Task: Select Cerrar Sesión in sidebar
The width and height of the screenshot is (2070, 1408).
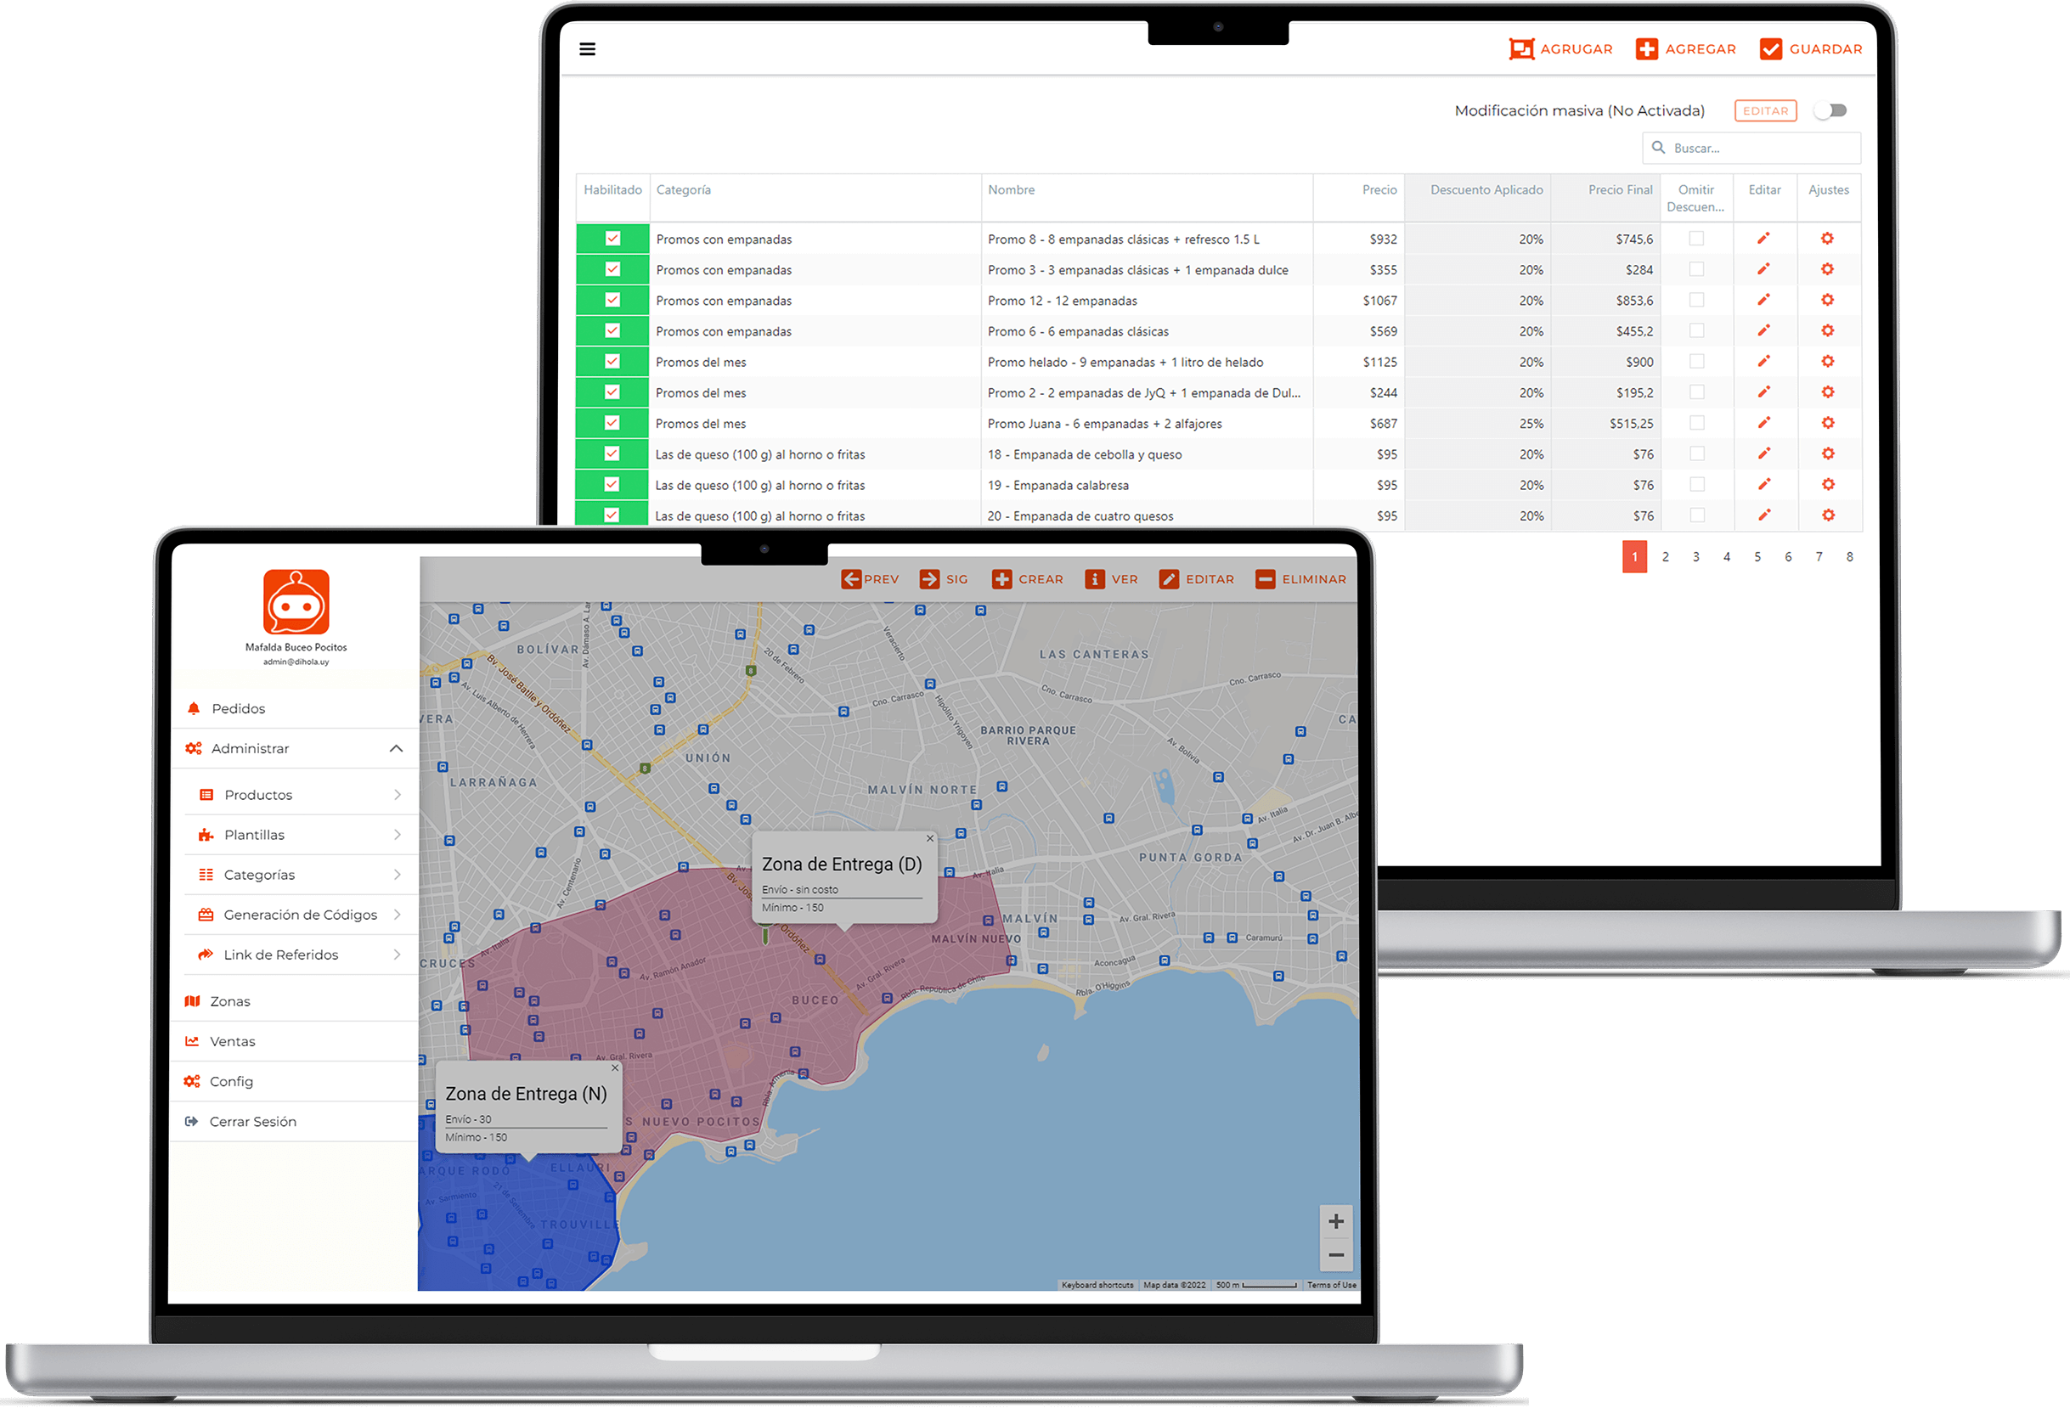Action: tap(295, 1122)
